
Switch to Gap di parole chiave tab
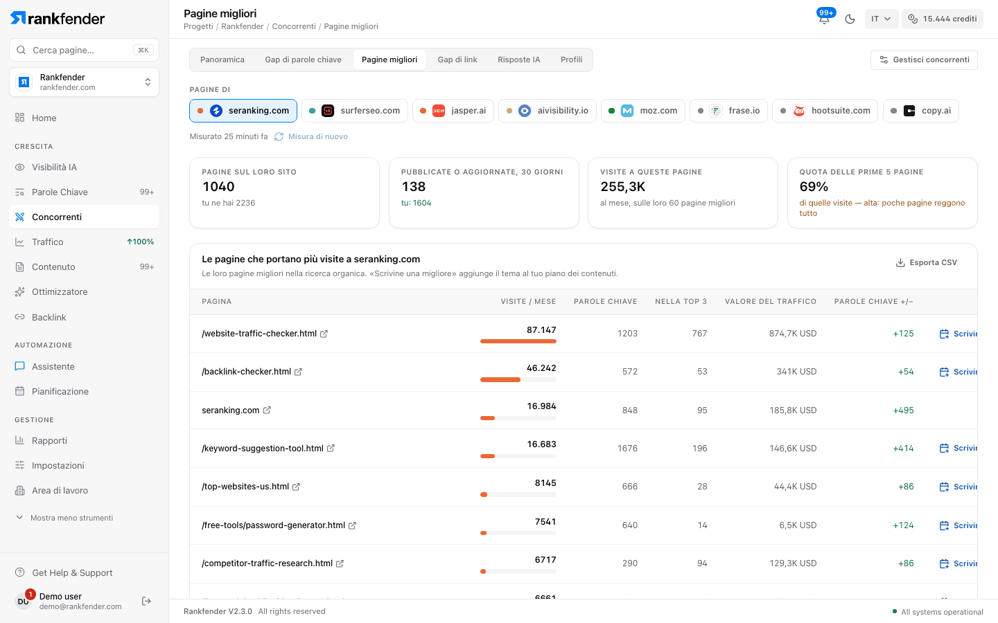303,60
